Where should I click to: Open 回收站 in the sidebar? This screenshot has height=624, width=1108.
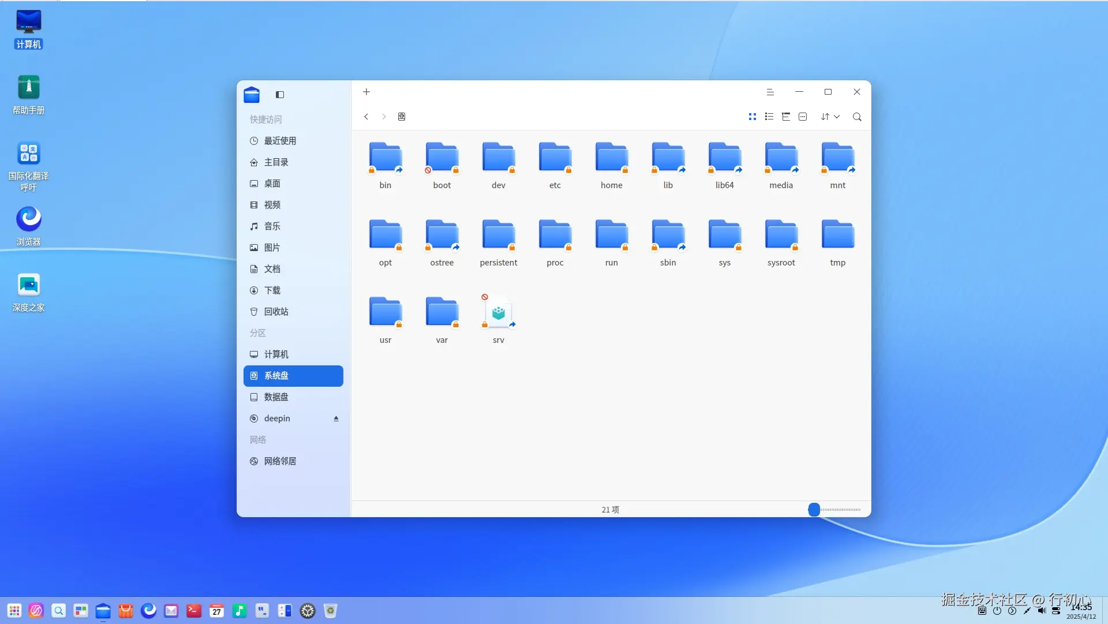tap(276, 312)
